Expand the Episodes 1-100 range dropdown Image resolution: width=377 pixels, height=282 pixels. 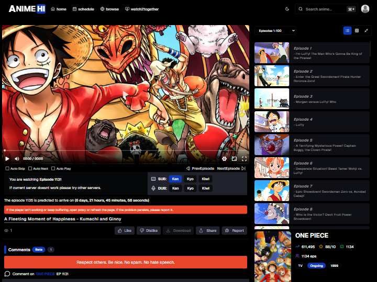click(275, 31)
